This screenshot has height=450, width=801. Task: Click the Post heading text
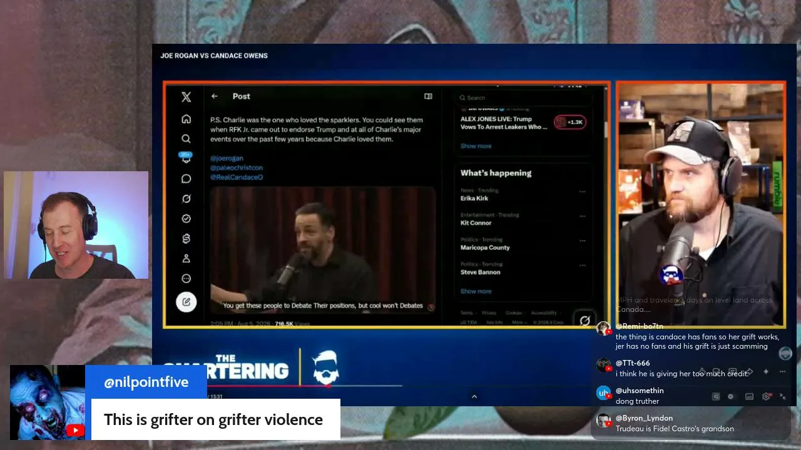coord(242,96)
